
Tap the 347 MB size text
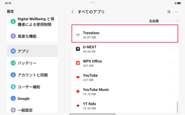[88, 66]
